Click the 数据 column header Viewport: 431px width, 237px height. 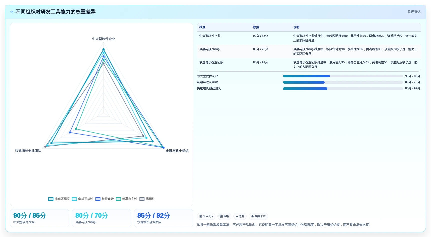click(x=256, y=27)
